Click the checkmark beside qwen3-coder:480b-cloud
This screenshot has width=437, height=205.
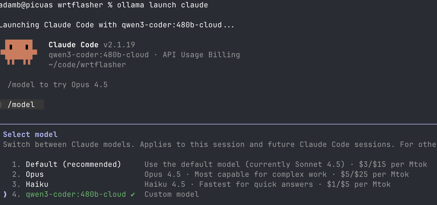[132, 194]
